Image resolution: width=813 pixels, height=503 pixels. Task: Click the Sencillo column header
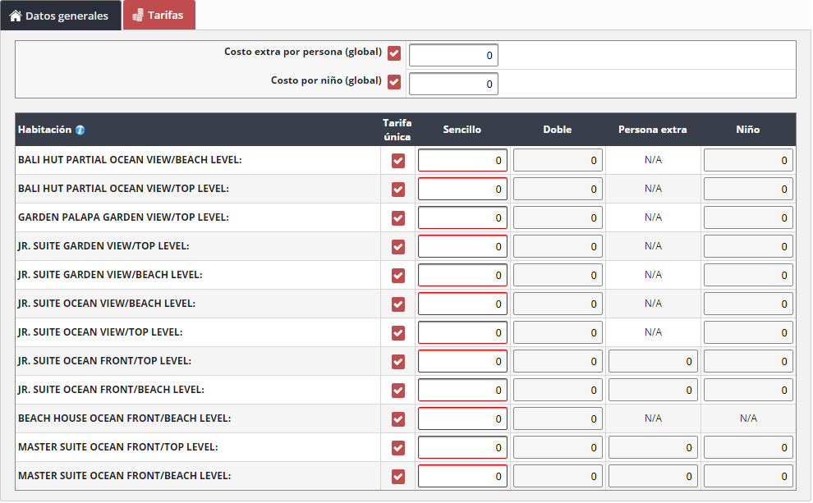[x=462, y=130]
